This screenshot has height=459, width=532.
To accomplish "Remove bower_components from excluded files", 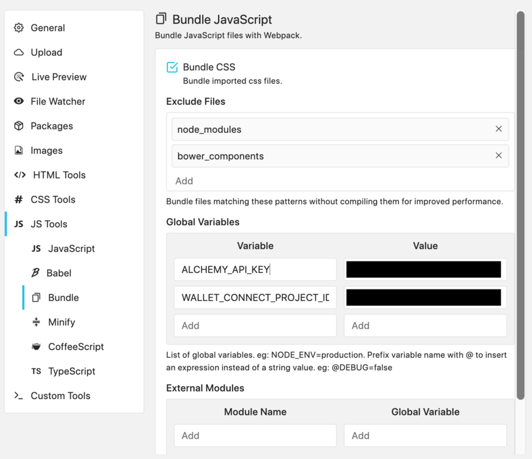I will (x=498, y=155).
